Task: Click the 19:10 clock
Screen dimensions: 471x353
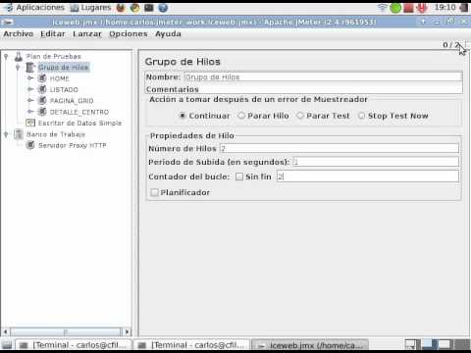Action: click(x=445, y=7)
